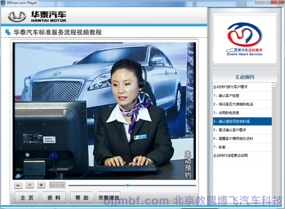The height and width of the screenshot is (209, 285).
Task: Click the 完整播放 full playback button
Action: coord(109,198)
